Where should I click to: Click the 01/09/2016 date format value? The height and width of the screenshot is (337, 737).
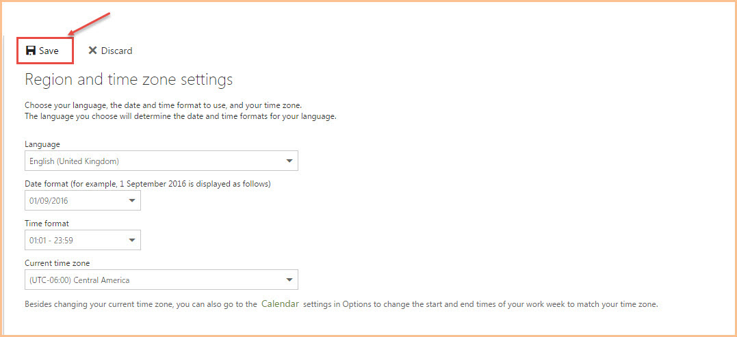[49, 201]
